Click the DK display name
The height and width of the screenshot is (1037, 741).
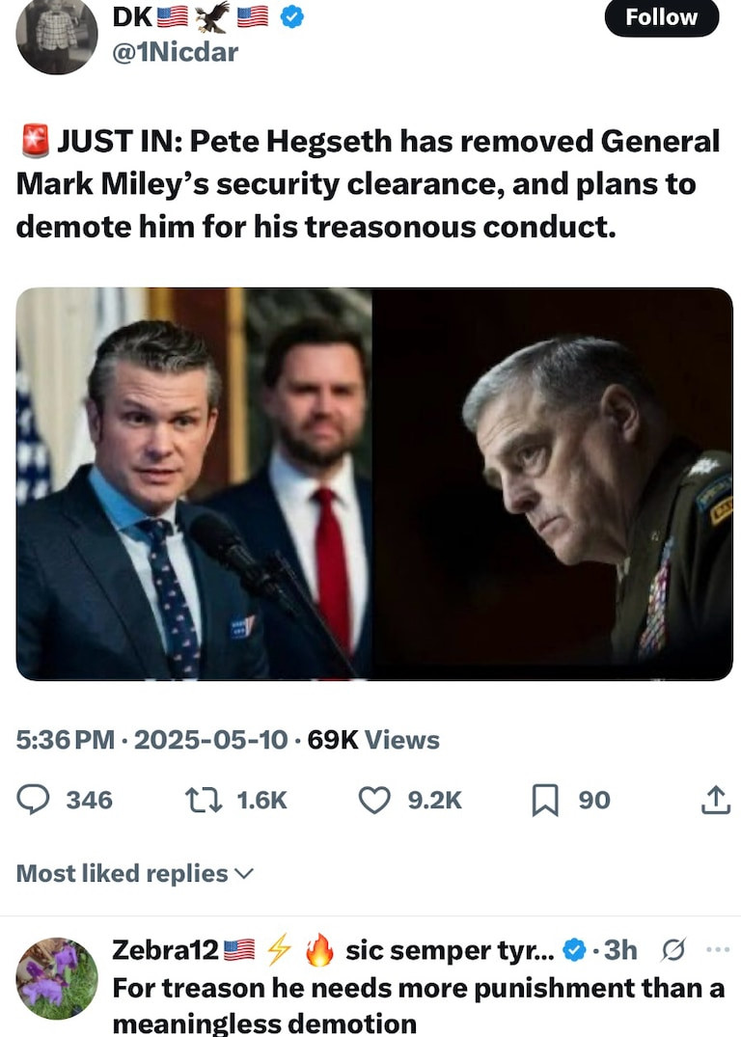[x=131, y=17]
